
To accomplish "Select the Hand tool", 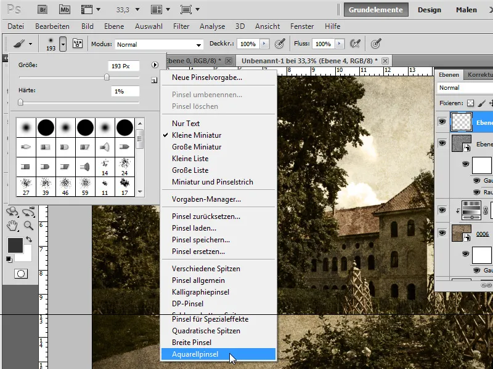I will (12, 225).
